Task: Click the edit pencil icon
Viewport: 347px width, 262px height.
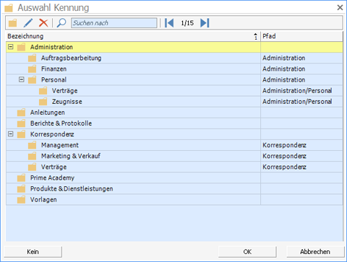Action: click(28, 23)
